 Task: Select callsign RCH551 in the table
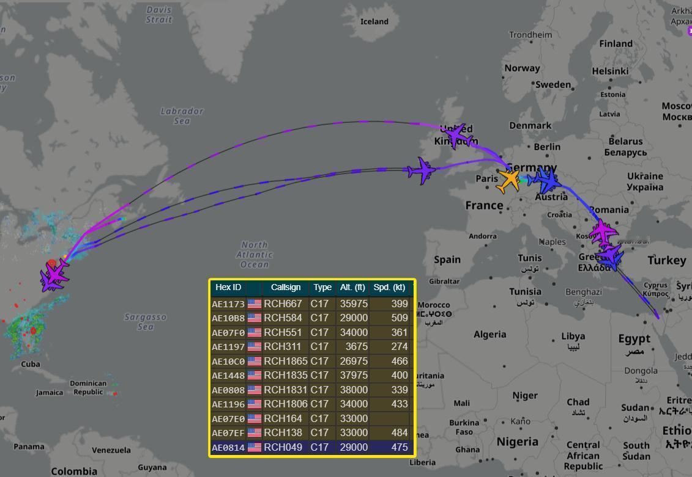click(x=283, y=332)
